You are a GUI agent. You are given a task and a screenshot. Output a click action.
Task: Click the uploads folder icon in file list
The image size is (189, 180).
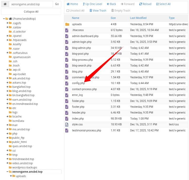point(67,24)
